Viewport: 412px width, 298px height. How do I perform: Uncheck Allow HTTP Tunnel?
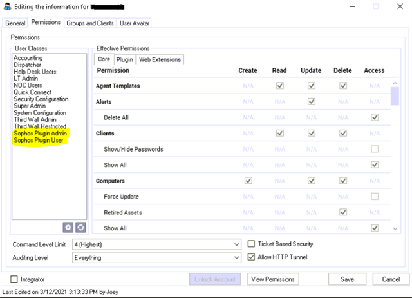click(253, 257)
